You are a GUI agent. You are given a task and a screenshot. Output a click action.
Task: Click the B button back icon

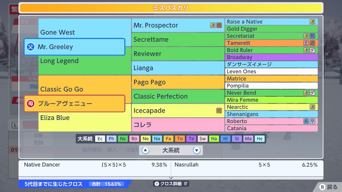tap(322, 187)
